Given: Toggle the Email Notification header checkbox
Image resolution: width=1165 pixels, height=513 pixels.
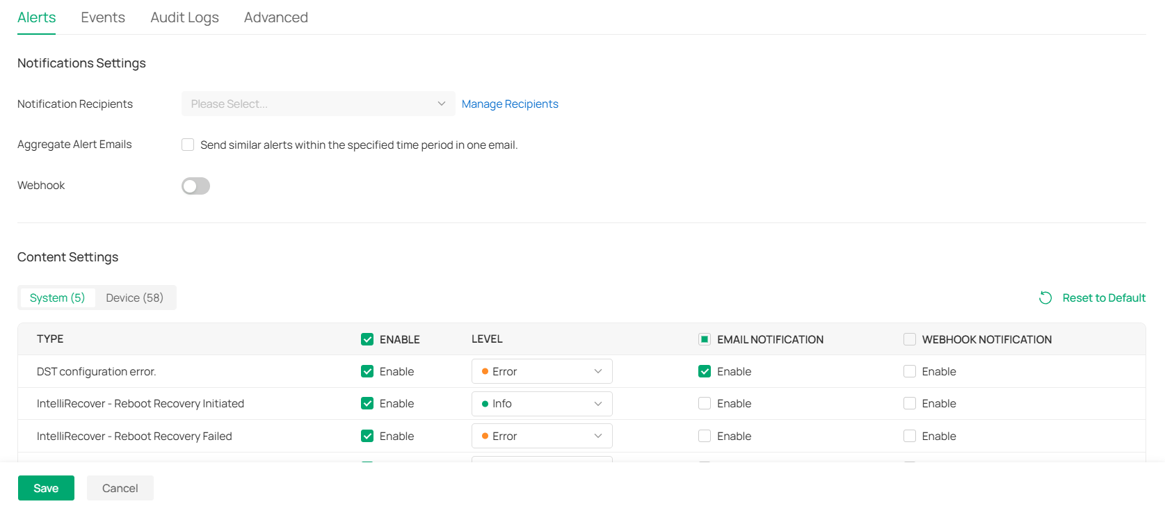Looking at the screenshot, I should click(705, 339).
